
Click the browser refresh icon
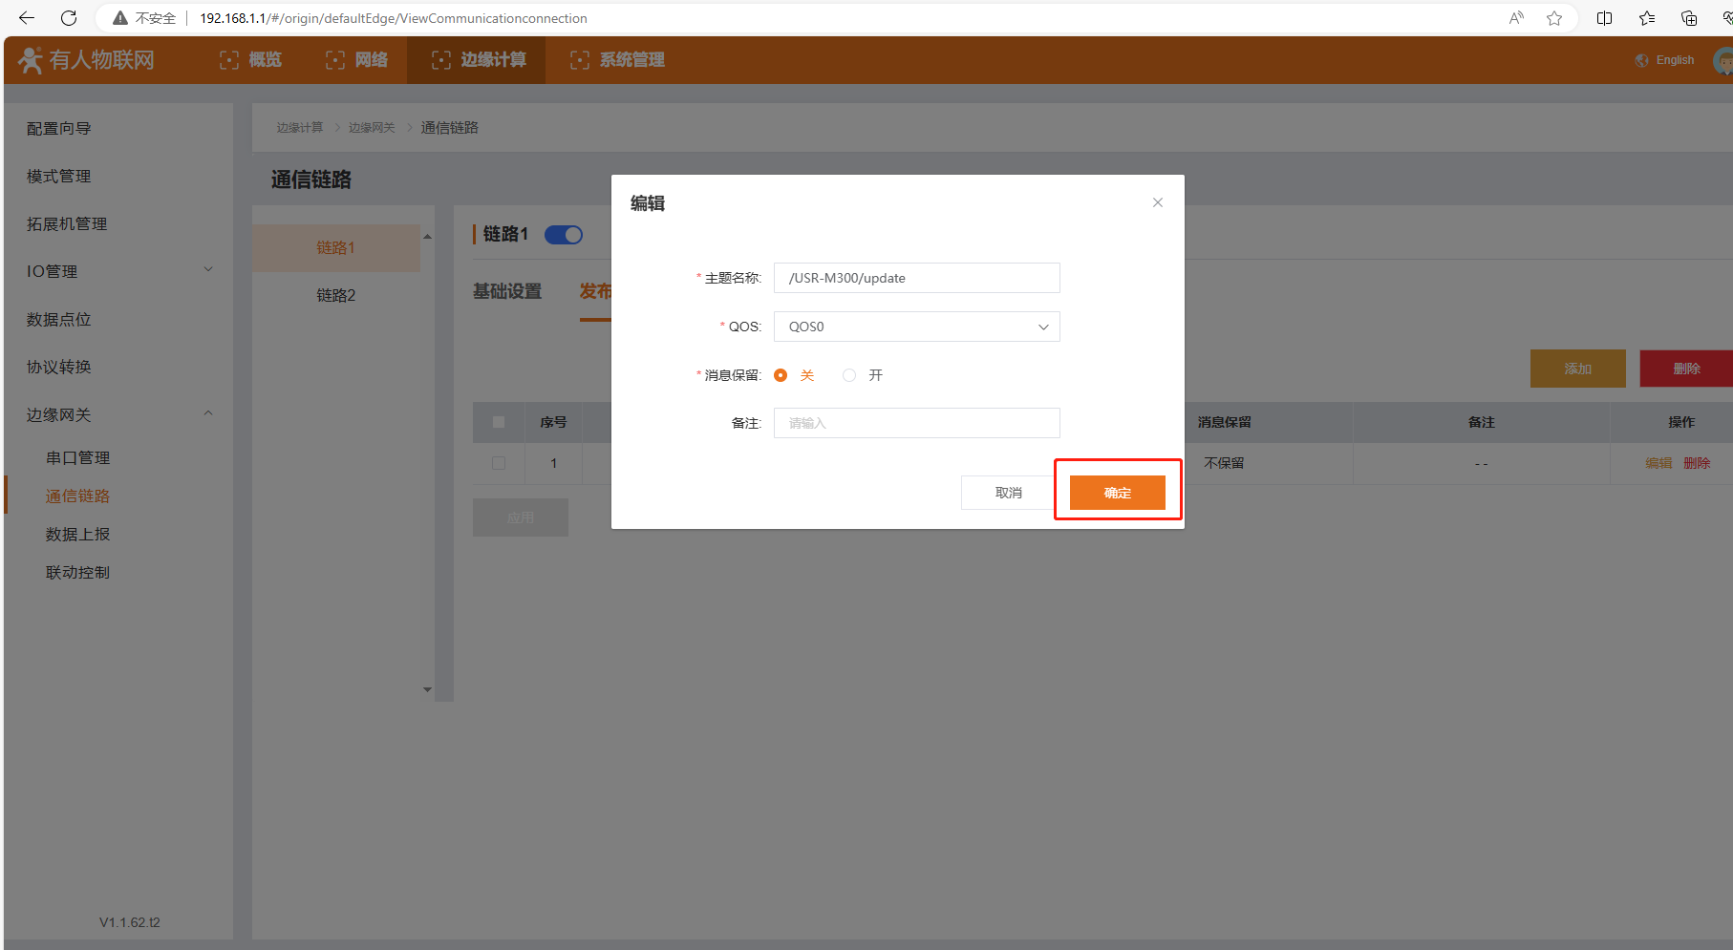[x=69, y=18]
